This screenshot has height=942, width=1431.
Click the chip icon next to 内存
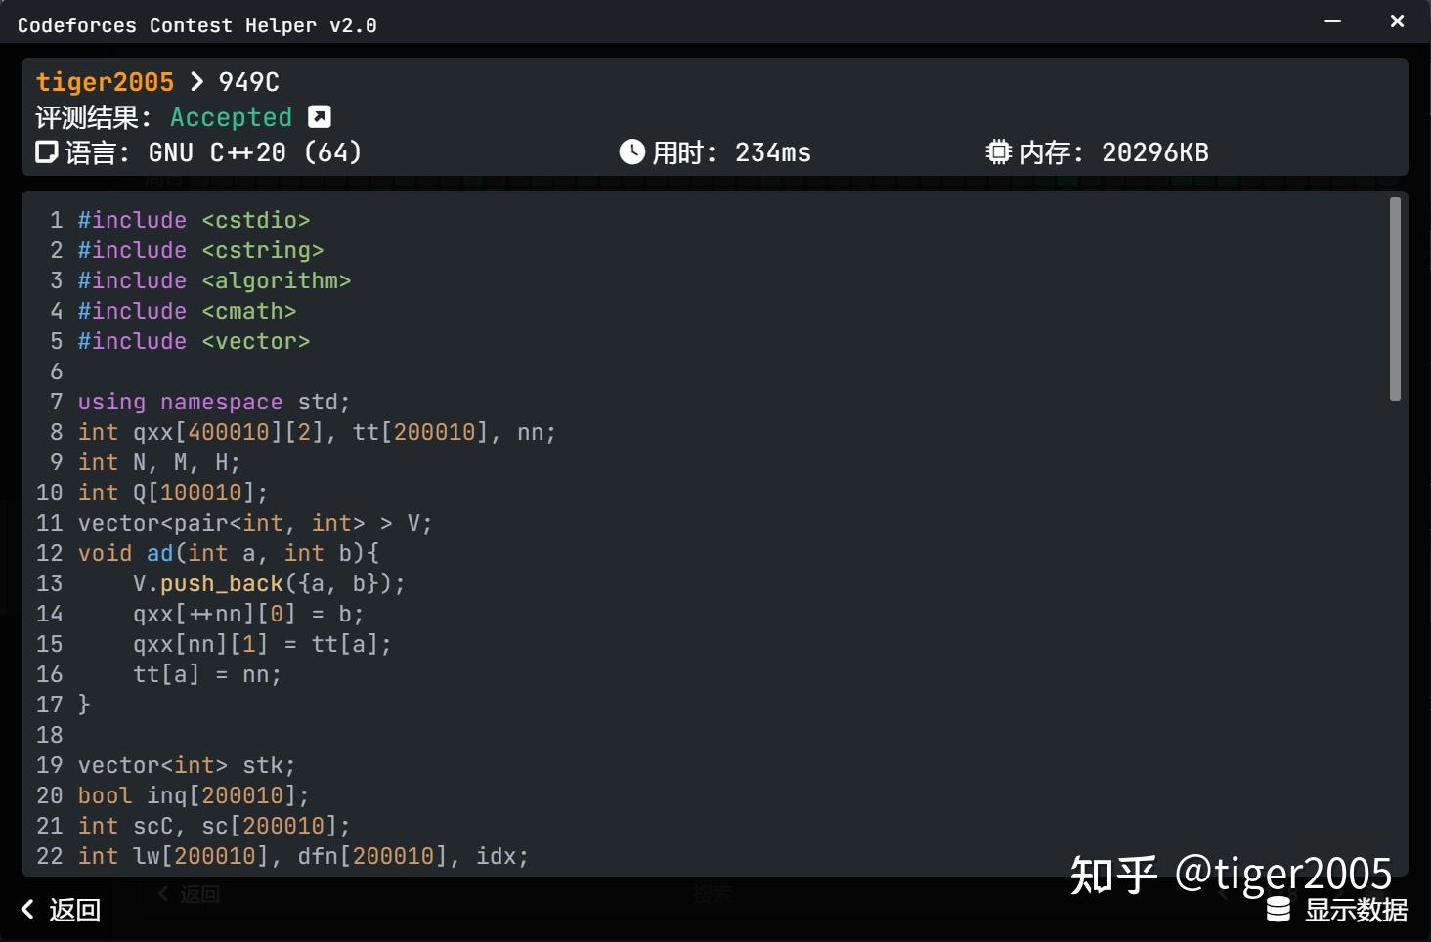(998, 152)
